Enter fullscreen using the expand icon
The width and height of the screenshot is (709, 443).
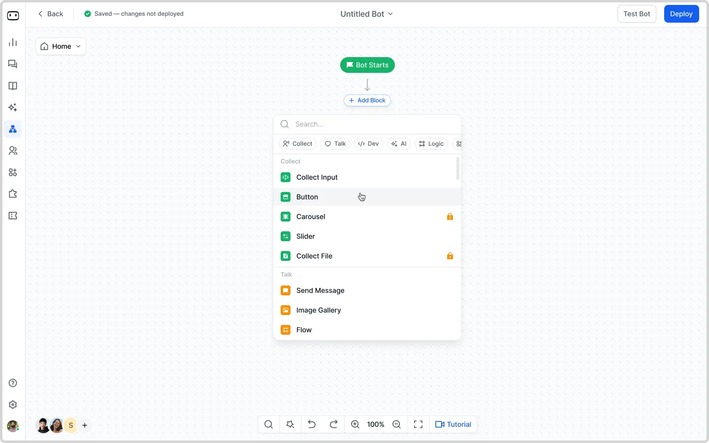tap(418, 424)
